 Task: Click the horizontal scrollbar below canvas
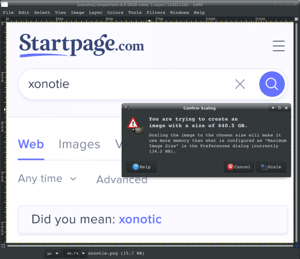[x=150, y=246]
